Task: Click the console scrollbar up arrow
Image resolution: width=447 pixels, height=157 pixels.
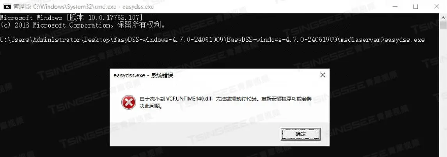Action: [443, 17]
